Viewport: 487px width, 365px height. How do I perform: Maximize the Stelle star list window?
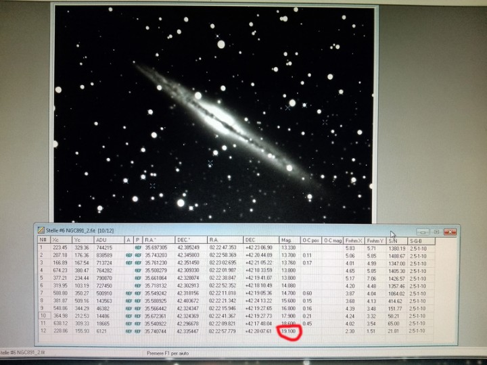tap(436, 232)
